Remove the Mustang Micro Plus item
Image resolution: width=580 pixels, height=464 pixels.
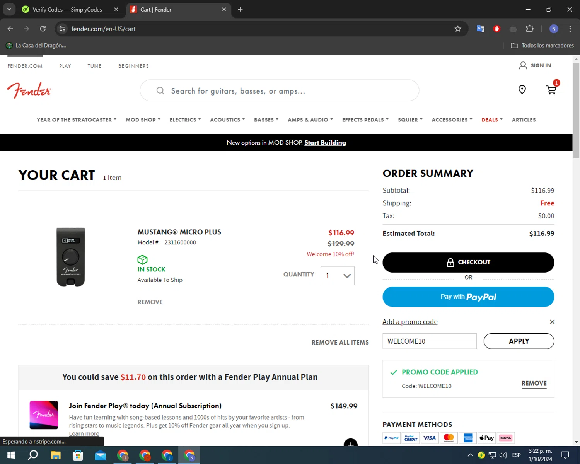click(150, 302)
